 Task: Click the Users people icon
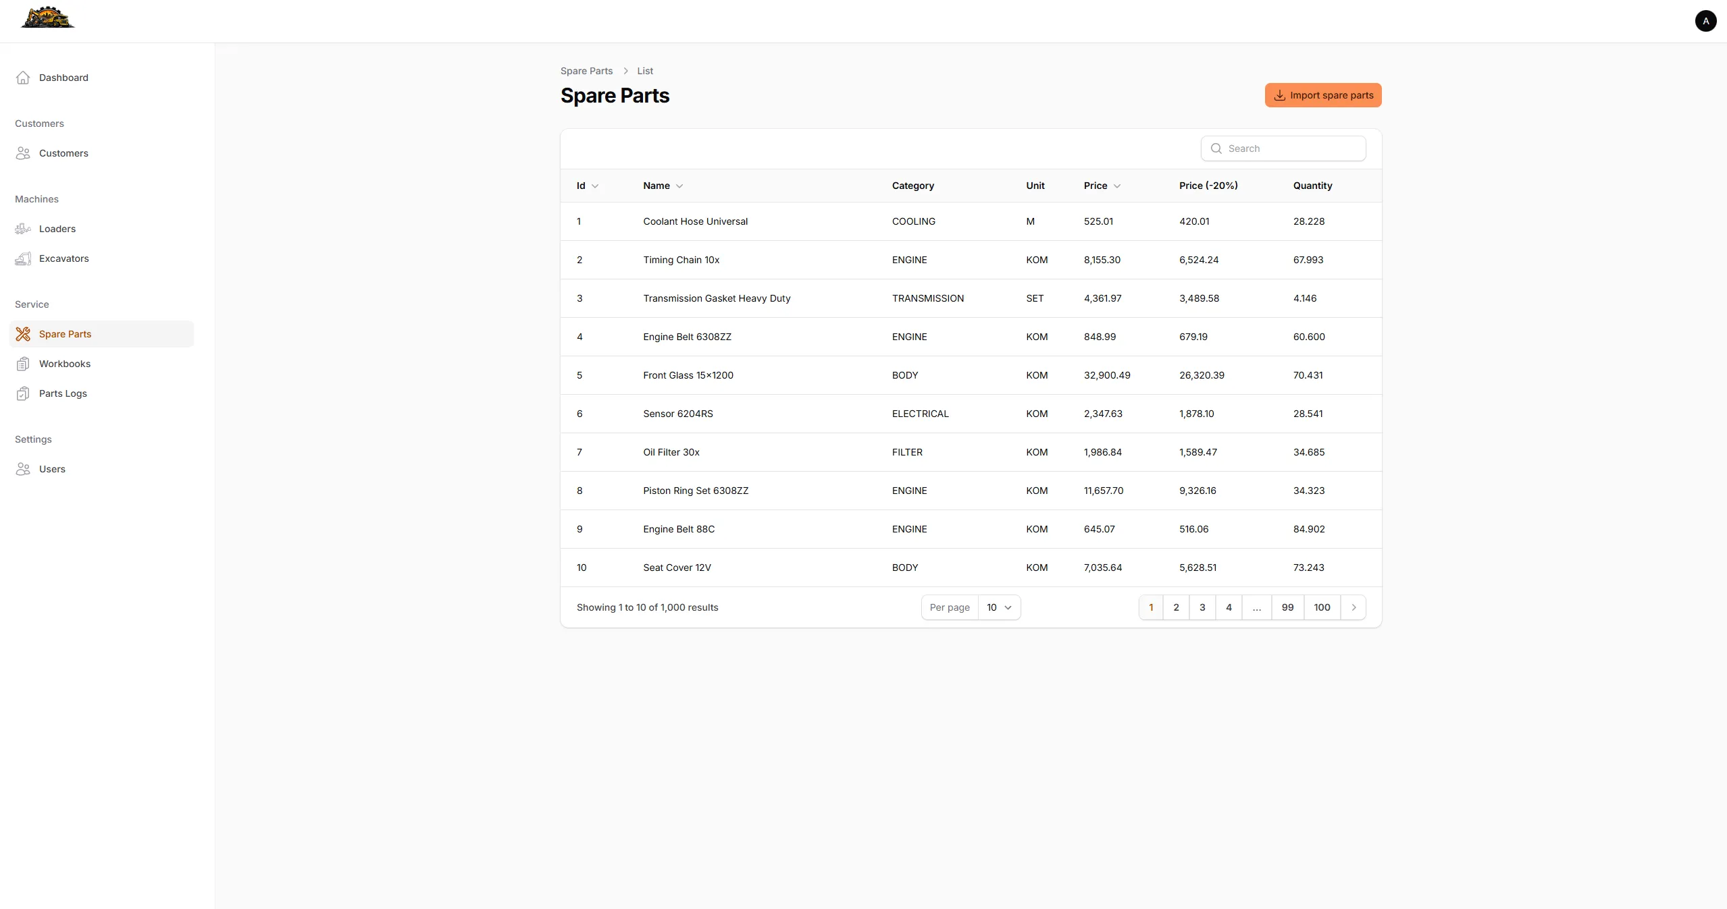coord(23,469)
